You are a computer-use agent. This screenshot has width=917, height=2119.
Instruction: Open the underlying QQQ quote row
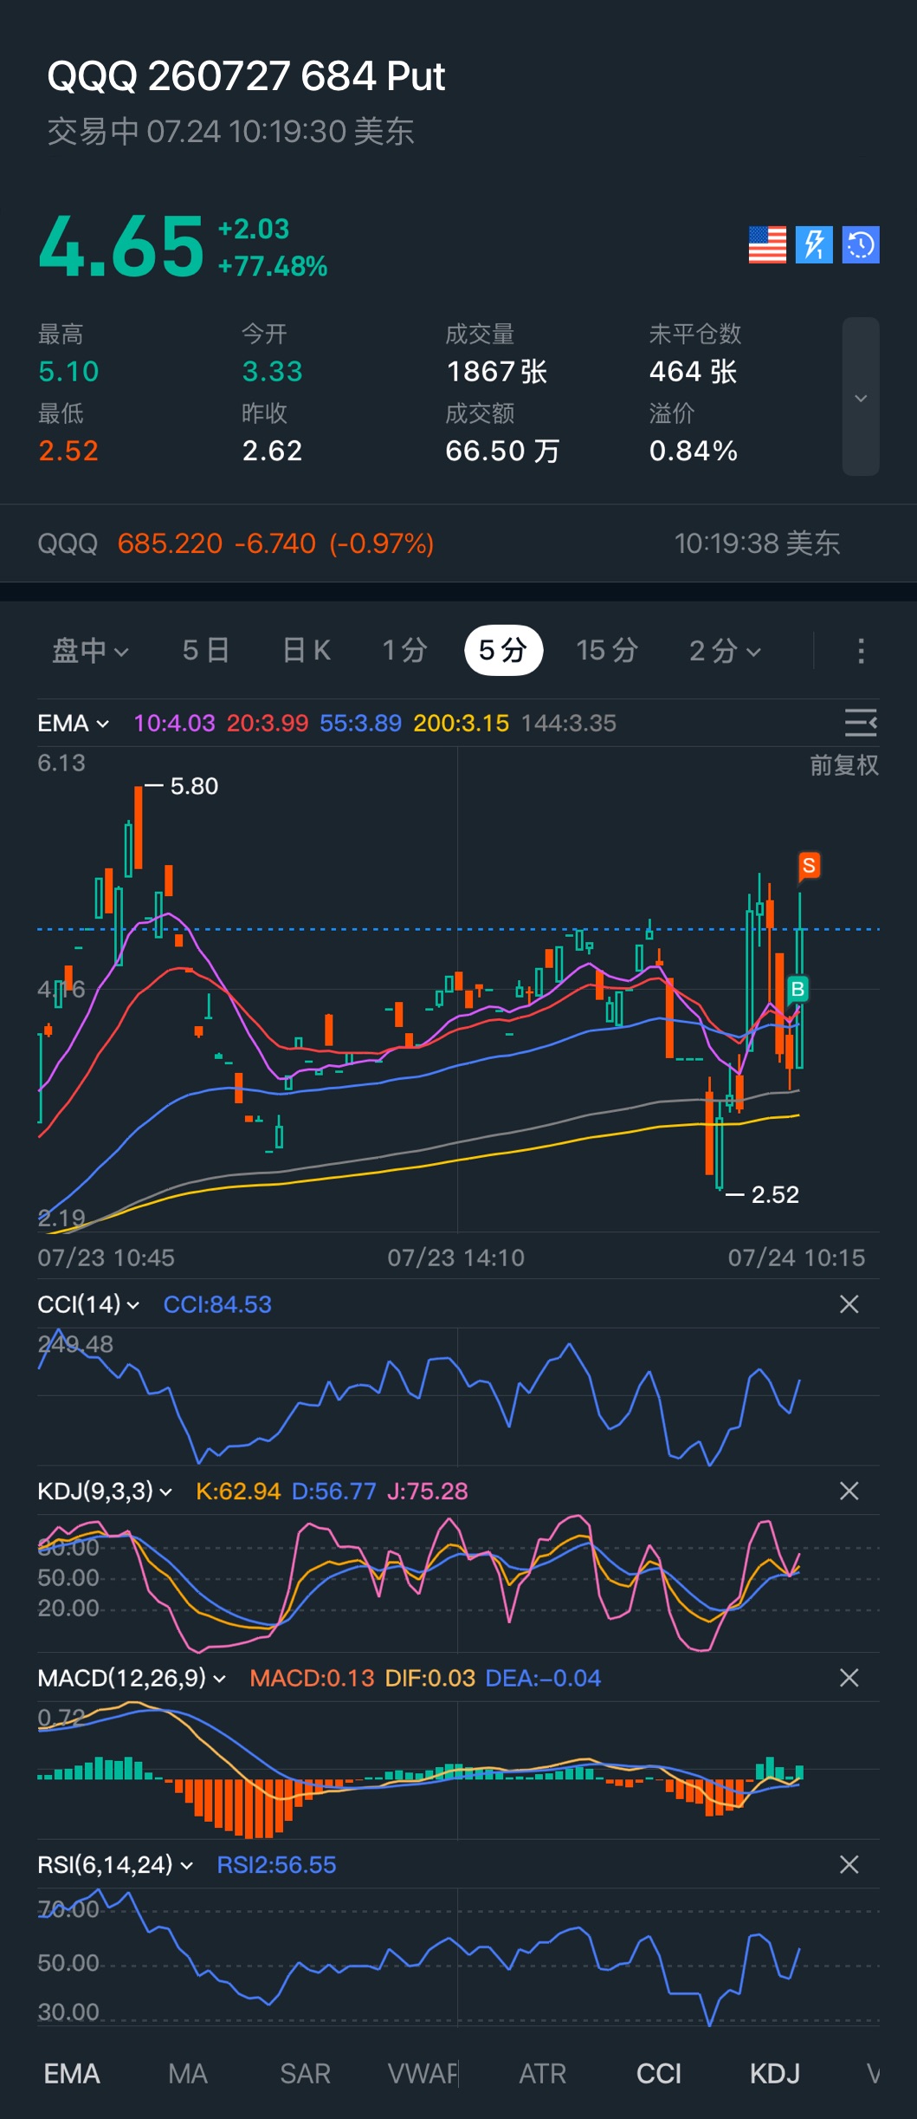click(x=458, y=543)
